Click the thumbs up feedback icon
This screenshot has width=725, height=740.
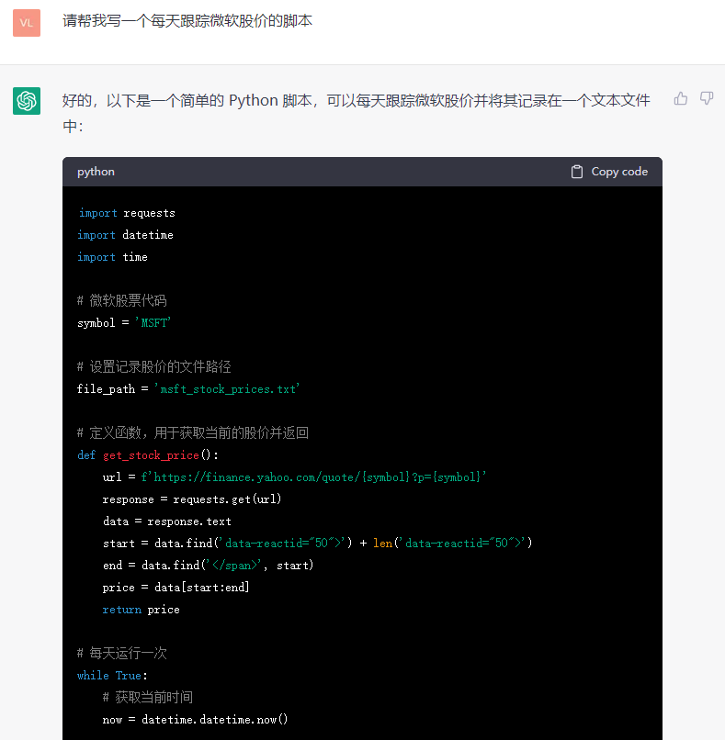(681, 98)
